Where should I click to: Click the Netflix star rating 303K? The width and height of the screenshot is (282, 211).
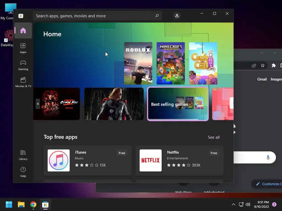click(x=184, y=165)
